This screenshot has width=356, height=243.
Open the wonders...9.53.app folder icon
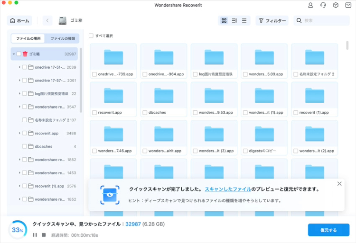tap(214, 96)
